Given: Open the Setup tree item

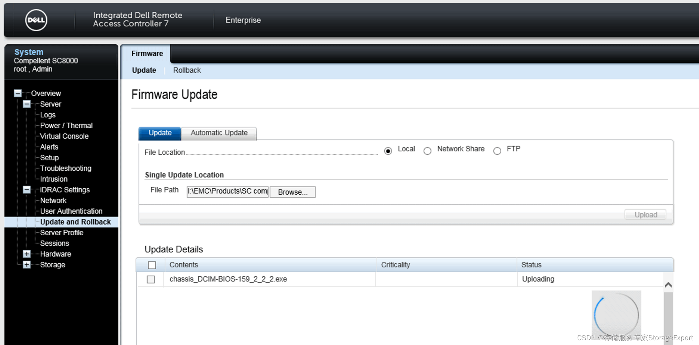Looking at the screenshot, I should 50,158.
